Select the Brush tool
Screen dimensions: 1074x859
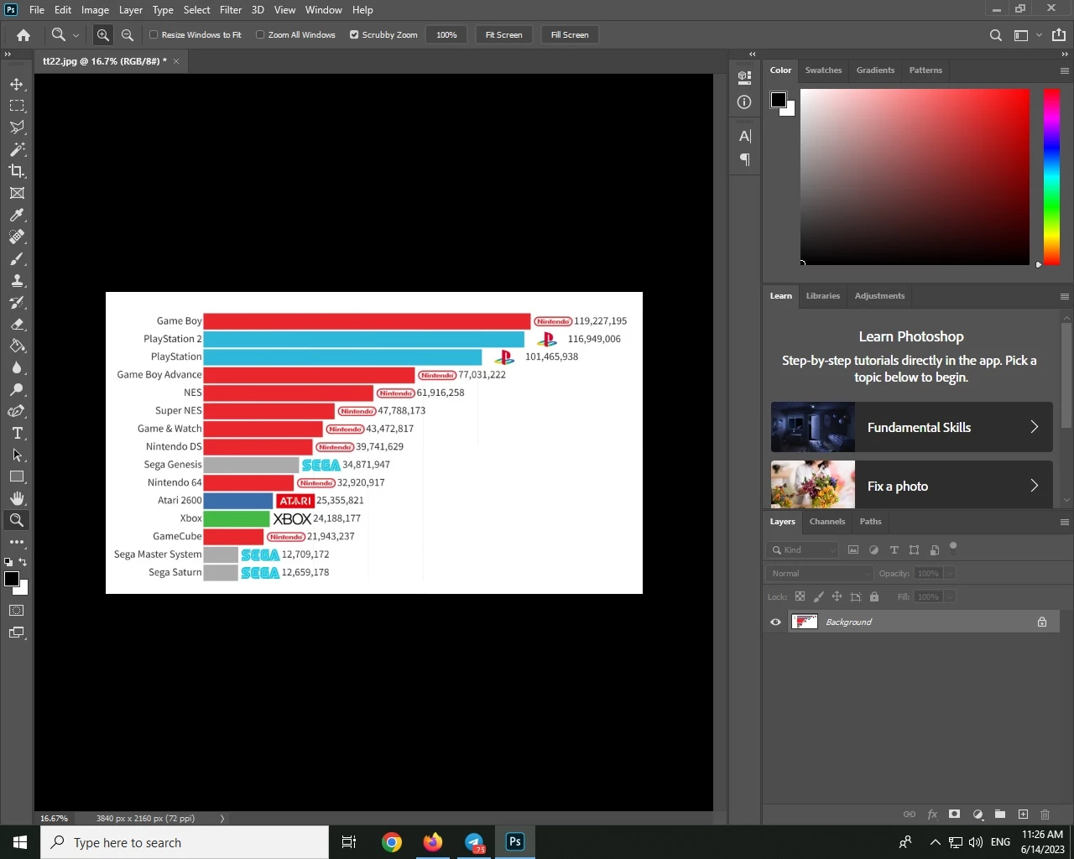(x=17, y=259)
